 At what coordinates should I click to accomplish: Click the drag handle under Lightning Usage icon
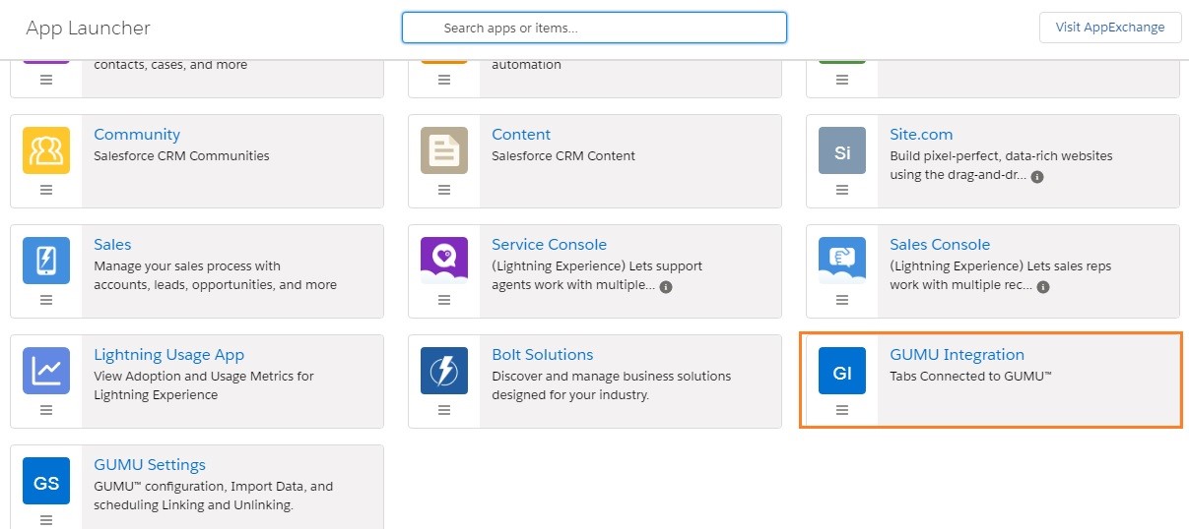click(x=46, y=410)
